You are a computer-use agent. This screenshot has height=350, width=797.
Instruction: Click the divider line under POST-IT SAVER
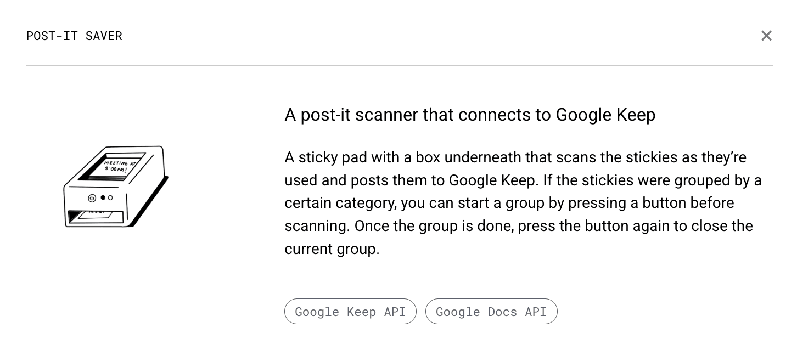click(400, 65)
